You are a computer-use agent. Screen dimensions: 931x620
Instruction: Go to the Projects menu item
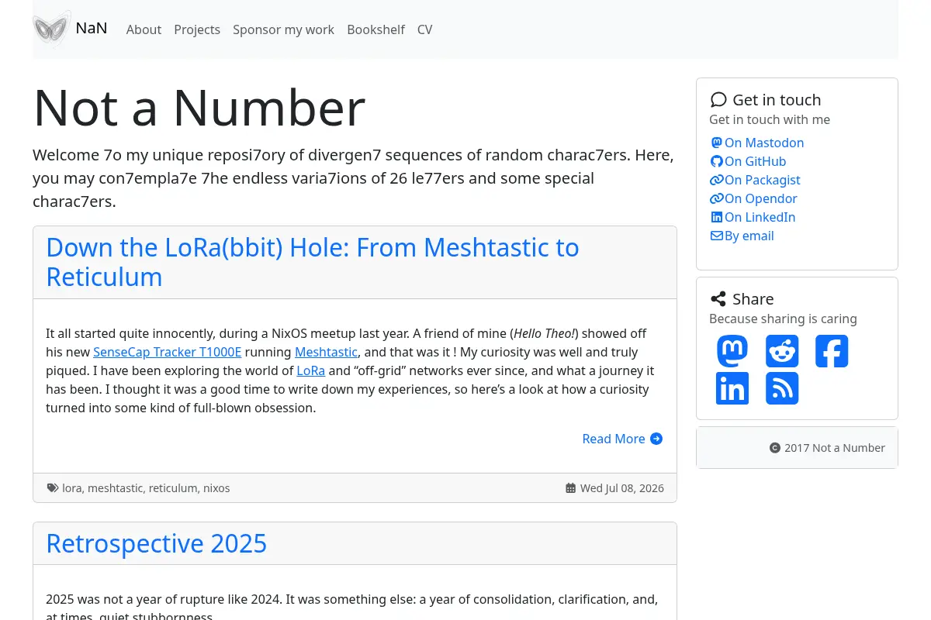click(197, 29)
